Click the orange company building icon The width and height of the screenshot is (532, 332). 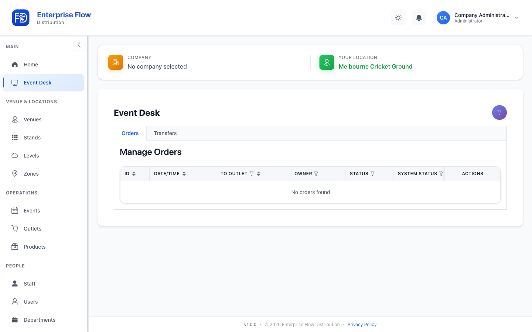click(x=116, y=62)
